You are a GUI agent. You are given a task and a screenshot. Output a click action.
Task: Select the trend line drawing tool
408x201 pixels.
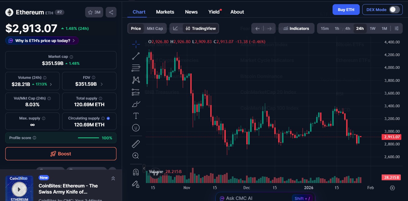pyautogui.click(x=136, y=56)
